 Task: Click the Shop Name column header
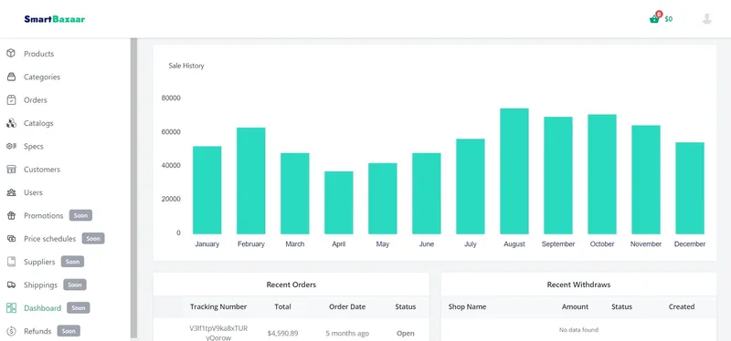(467, 306)
